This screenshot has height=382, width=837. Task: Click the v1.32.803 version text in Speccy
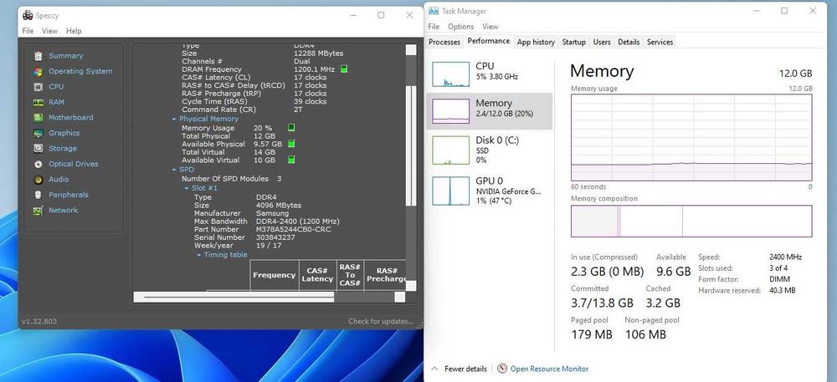[x=39, y=321]
